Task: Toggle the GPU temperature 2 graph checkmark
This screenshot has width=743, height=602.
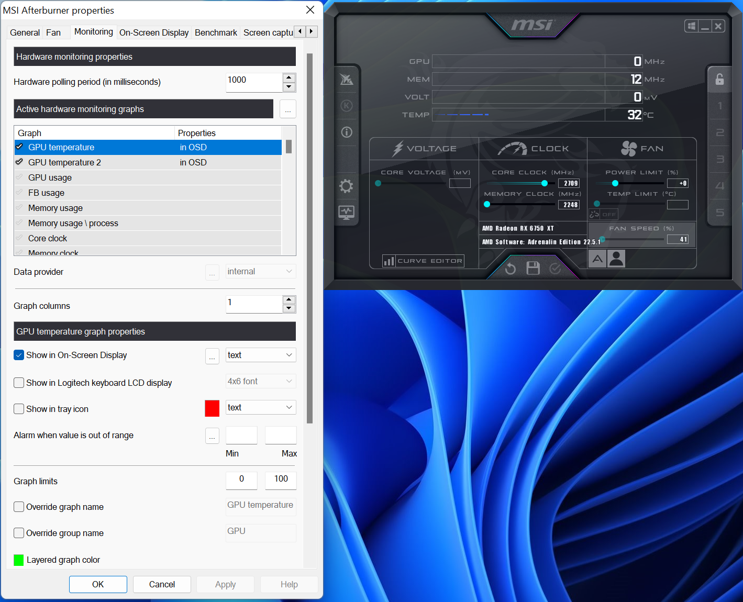Action: tap(20, 162)
